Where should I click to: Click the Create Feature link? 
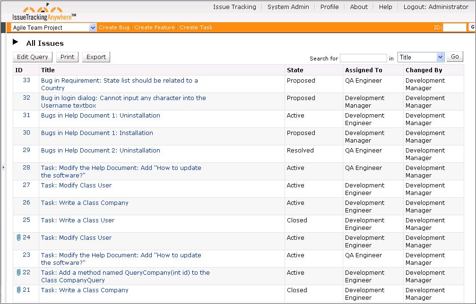pos(155,27)
